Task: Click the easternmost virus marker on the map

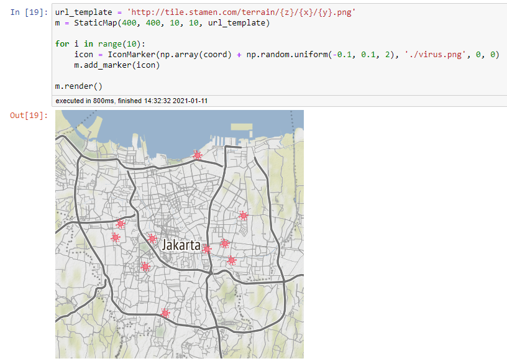Action: point(242,216)
